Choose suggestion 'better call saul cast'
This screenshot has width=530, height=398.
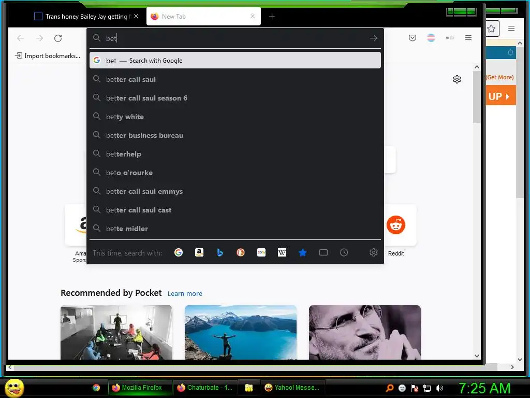click(235, 210)
